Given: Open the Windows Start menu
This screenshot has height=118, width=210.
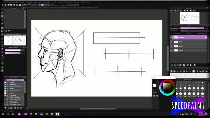Looking at the screenshot, I should coord(3,114).
